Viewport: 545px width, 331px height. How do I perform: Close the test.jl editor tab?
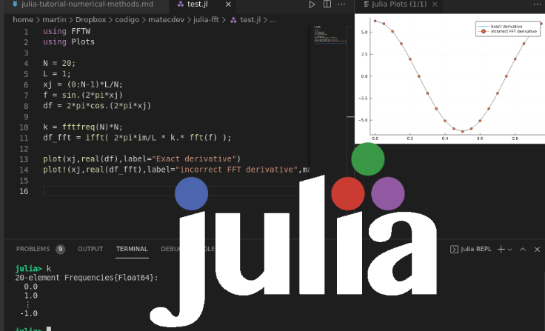pos(228,4)
